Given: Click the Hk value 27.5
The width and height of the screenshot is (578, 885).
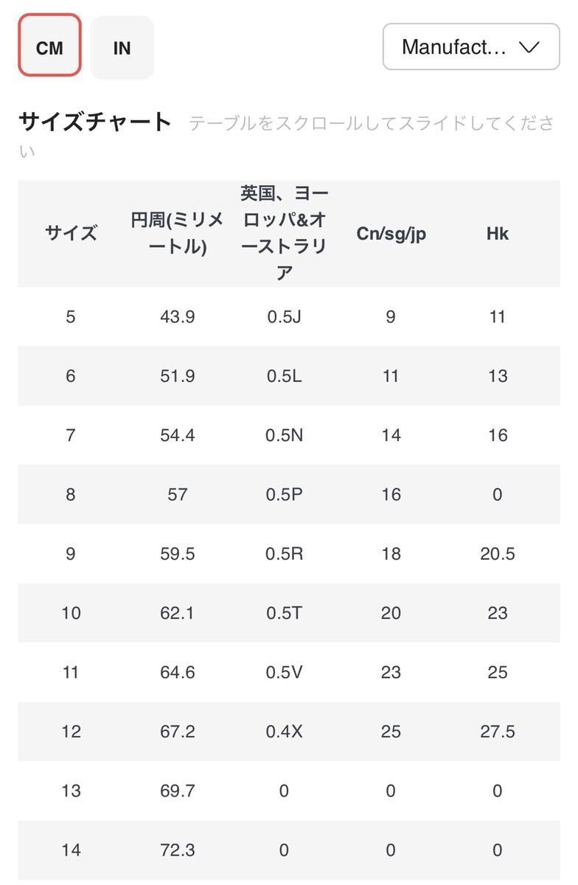Looking at the screenshot, I should click(x=498, y=732).
